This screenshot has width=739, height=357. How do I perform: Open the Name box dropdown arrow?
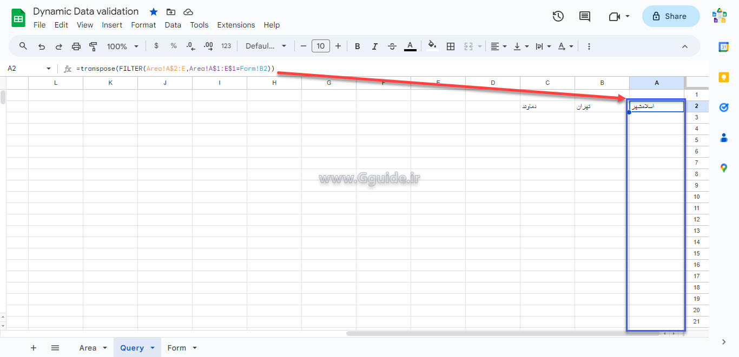click(x=49, y=69)
